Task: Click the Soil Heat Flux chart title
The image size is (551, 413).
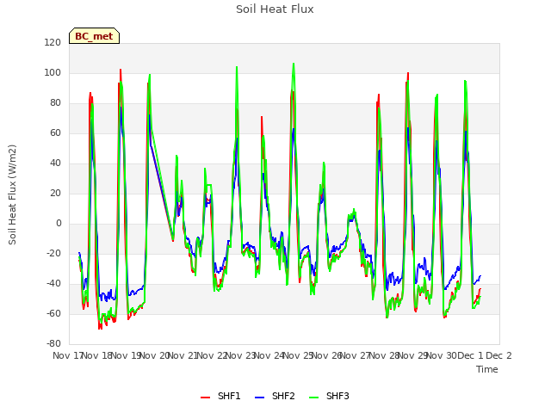Action: coord(275,9)
